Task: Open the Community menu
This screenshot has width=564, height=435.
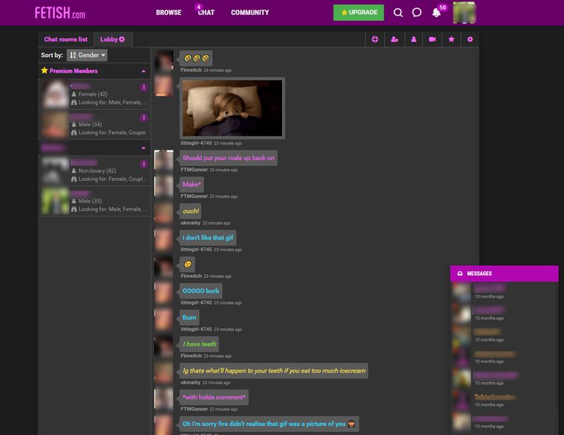Action: tap(249, 13)
